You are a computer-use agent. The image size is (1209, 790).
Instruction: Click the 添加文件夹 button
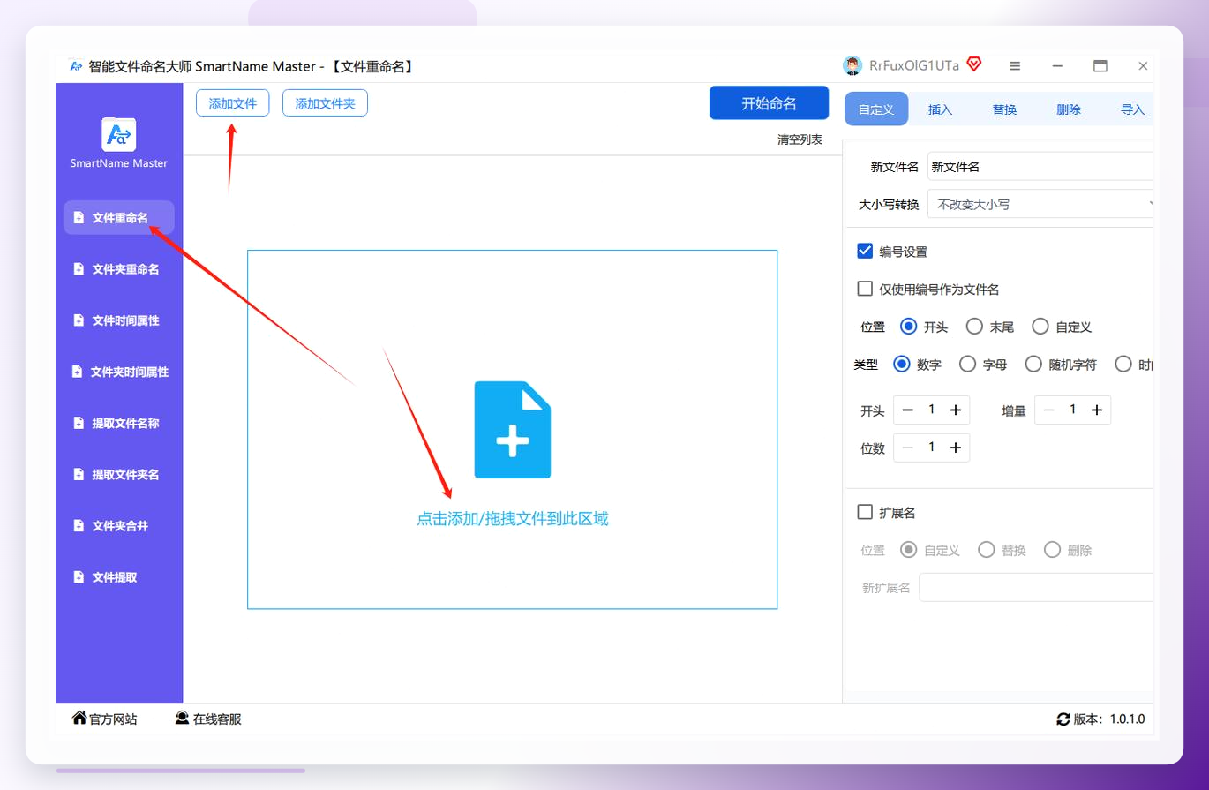(325, 103)
